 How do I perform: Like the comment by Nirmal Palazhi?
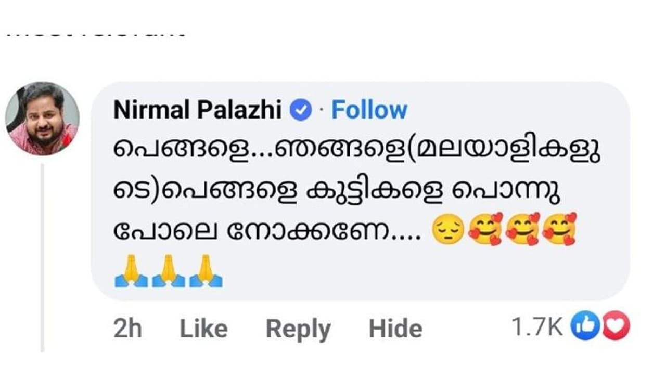pyautogui.click(x=203, y=329)
